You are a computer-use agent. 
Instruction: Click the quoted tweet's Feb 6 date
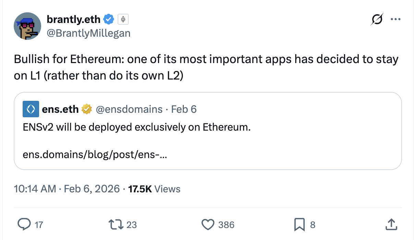click(x=184, y=109)
